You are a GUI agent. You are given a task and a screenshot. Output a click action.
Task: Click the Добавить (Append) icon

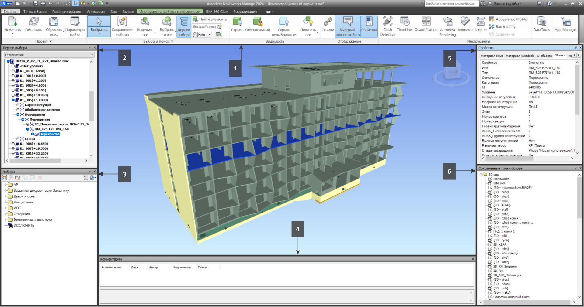pyautogui.click(x=12, y=22)
